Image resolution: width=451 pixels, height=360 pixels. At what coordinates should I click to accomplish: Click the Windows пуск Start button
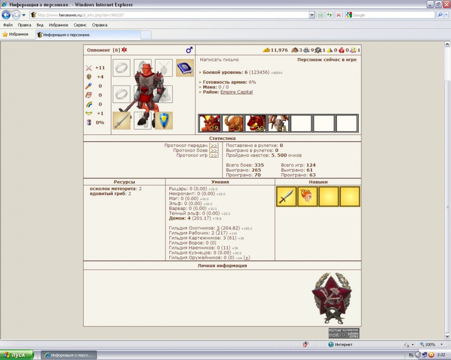(17, 355)
